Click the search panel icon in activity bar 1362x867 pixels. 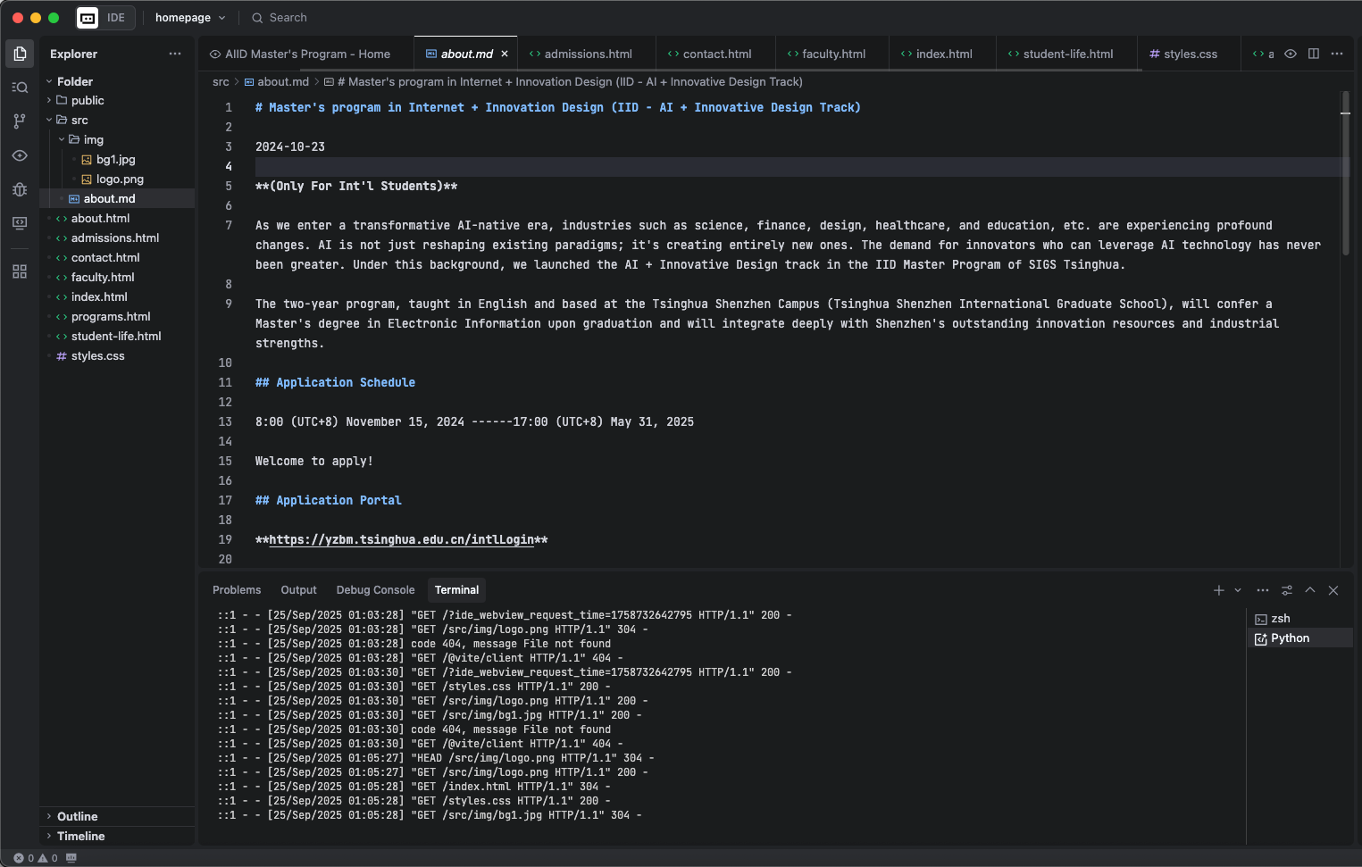(20, 88)
